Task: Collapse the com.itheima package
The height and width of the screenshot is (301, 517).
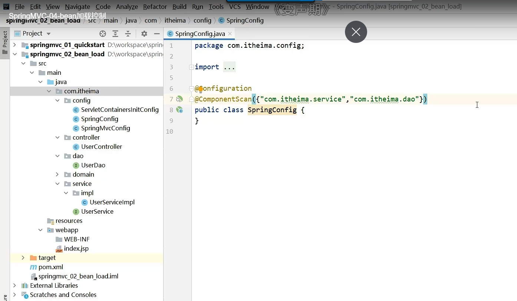Action: coord(49,91)
